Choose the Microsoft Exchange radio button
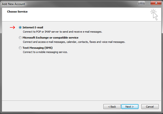The height and width of the screenshot is (114, 163). coord(20,38)
